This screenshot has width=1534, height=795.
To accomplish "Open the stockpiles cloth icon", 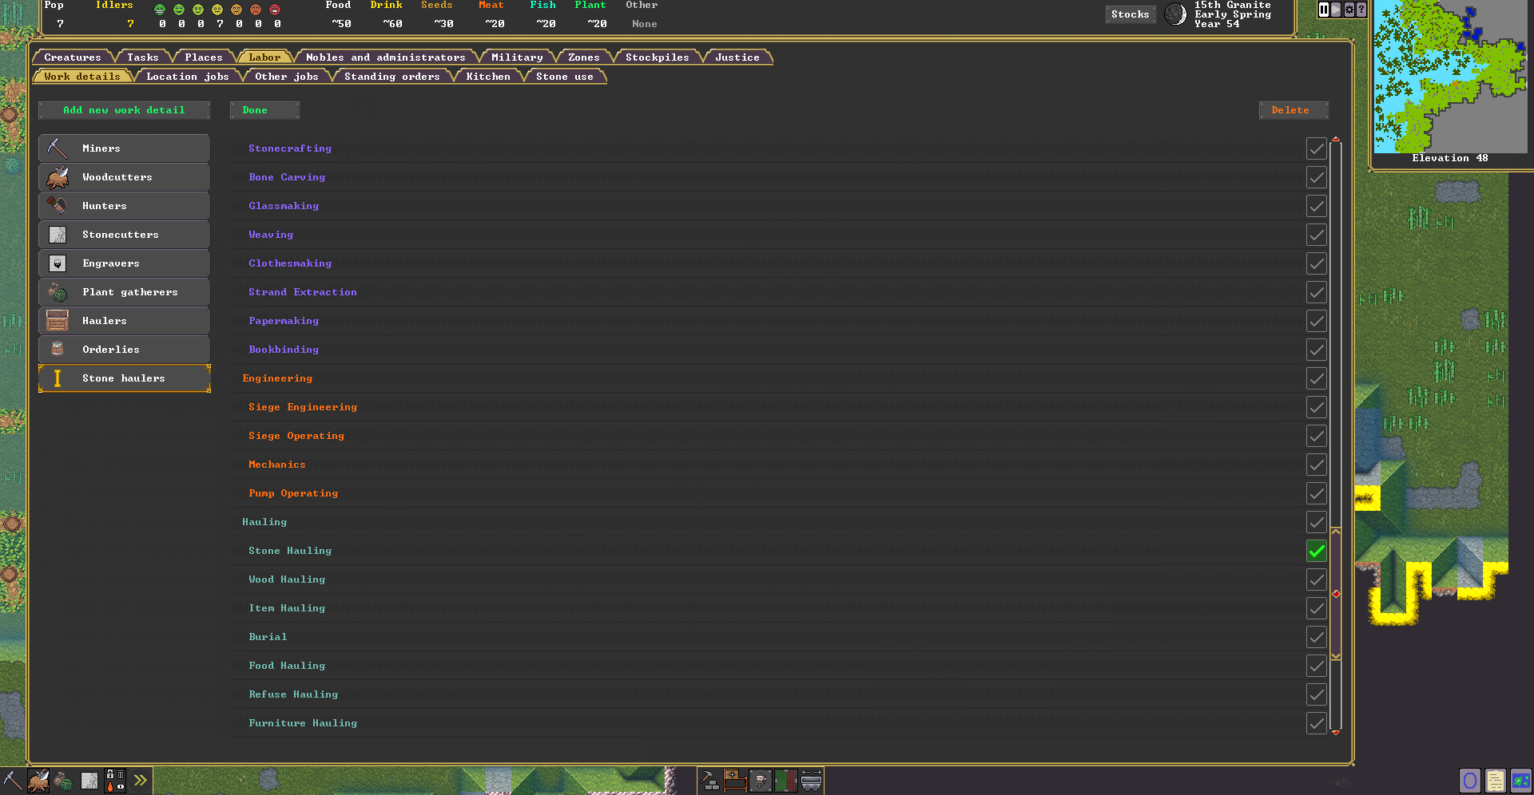I will (x=786, y=780).
